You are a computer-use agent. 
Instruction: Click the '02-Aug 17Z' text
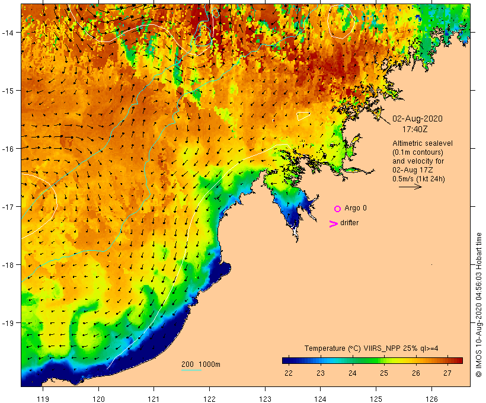(x=413, y=170)
